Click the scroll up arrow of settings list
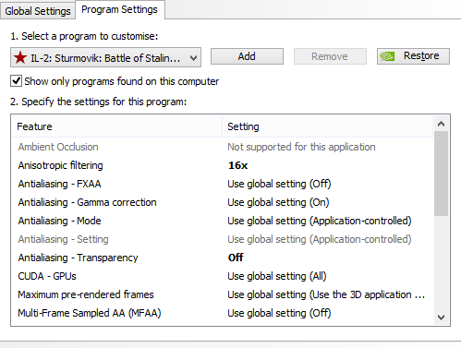 pyautogui.click(x=441, y=124)
